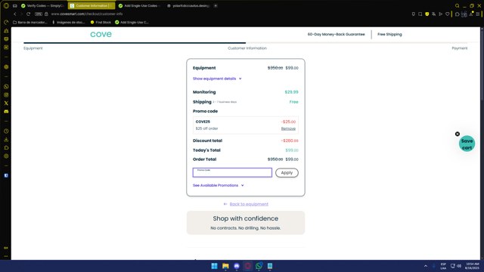Open the browser easy setup menu icon
Screen dimensions: 484x272
[478, 14]
